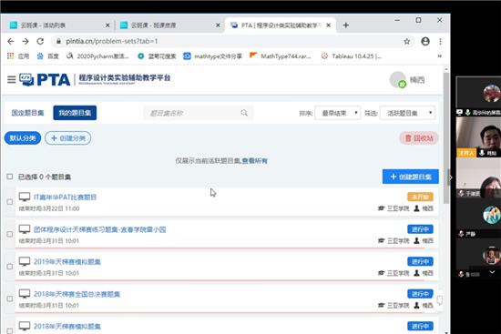Open the Chrome three-dot menu

(440, 42)
